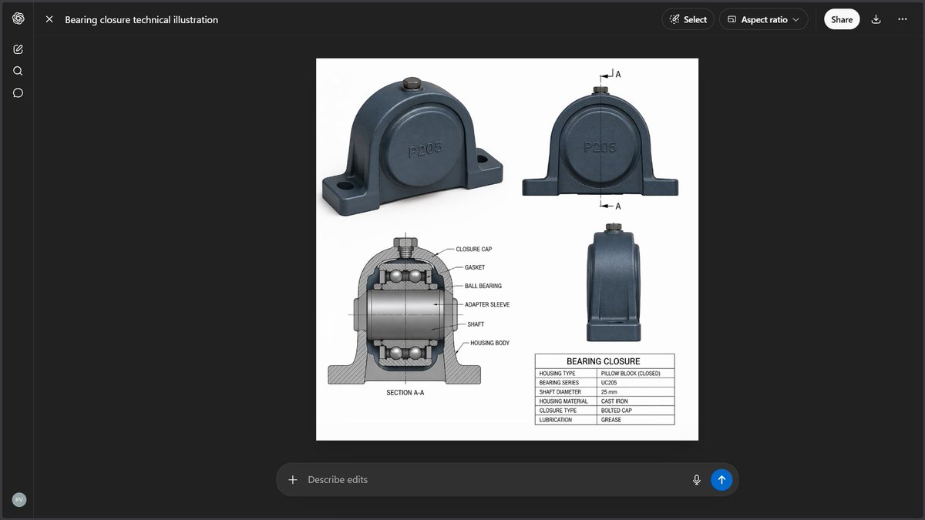Click the Select button

(x=688, y=19)
